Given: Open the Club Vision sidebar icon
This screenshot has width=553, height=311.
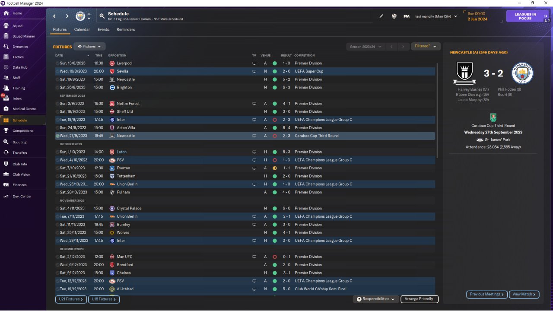Looking at the screenshot, I should click(x=6, y=175).
